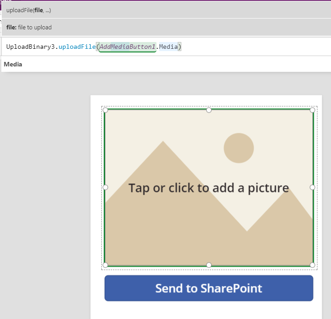Viewport: 331px width, 319px height.
Task: Click AddMediaButton1 reference in the formula
Action: [x=128, y=47]
